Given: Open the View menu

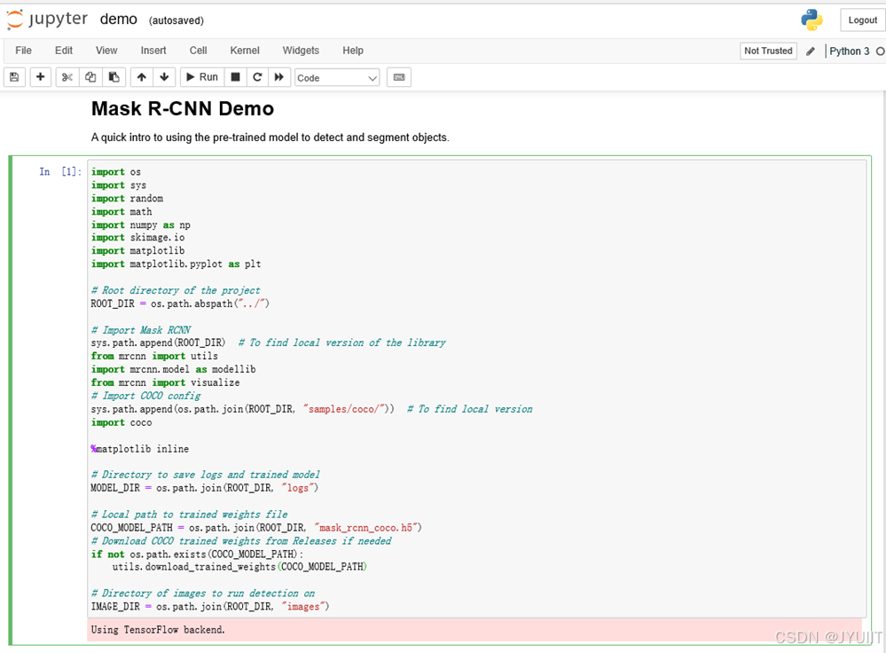Looking at the screenshot, I should pyautogui.click(x=106, y=51).
